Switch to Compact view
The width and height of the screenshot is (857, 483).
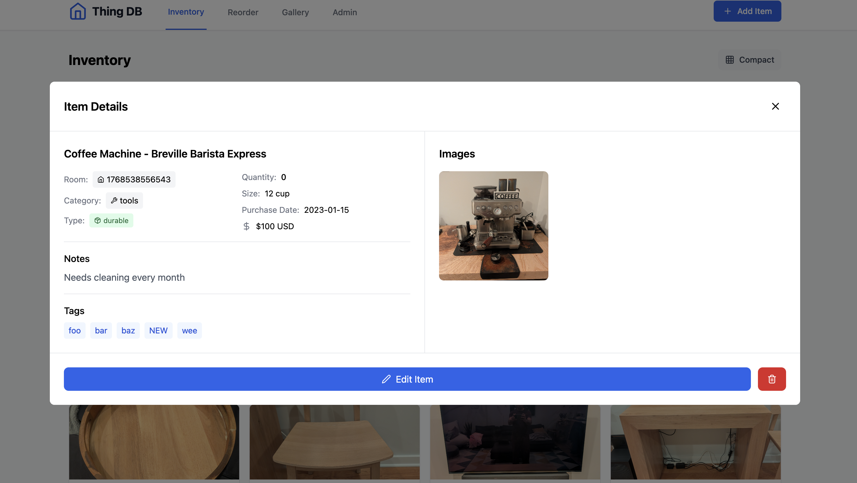(749, 60)
